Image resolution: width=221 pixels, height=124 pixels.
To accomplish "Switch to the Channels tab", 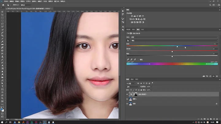I will click(132, 79).
